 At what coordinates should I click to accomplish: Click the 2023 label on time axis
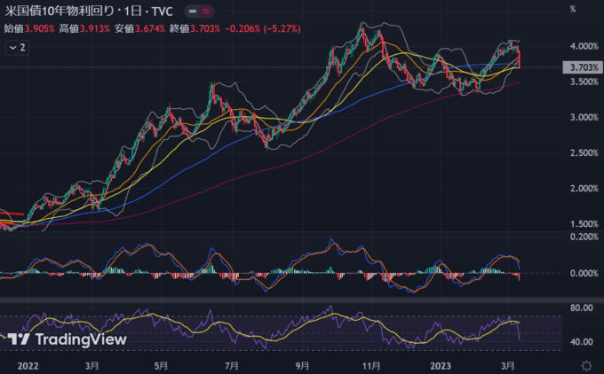[441, 364]
